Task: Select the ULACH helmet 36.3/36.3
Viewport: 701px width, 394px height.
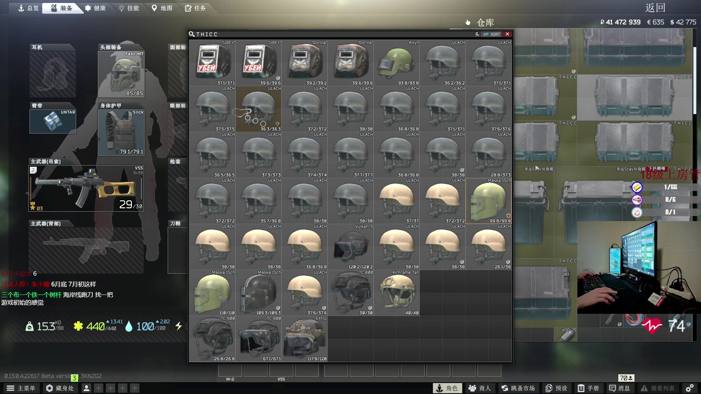Action: [258, 109]
